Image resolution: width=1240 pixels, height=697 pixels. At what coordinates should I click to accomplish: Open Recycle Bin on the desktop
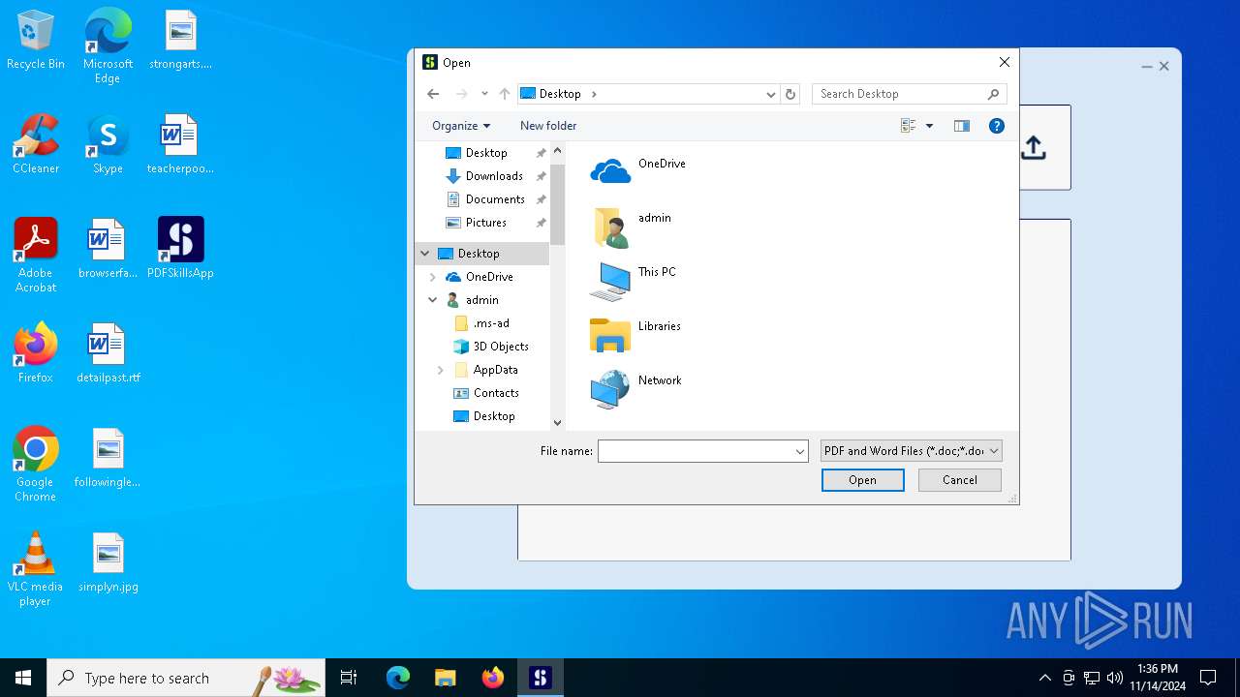(x=36, y=41)
